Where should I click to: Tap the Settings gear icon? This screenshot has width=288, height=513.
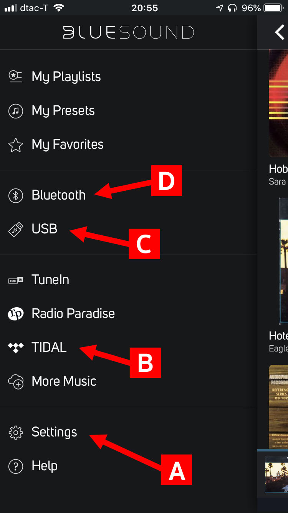click(x=16, y=432)
